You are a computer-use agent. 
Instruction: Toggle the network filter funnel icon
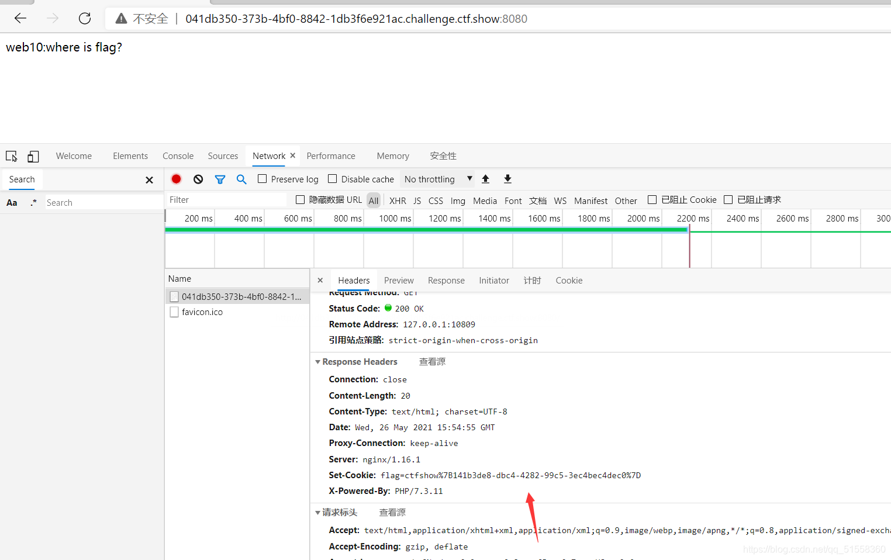(220, 179)
